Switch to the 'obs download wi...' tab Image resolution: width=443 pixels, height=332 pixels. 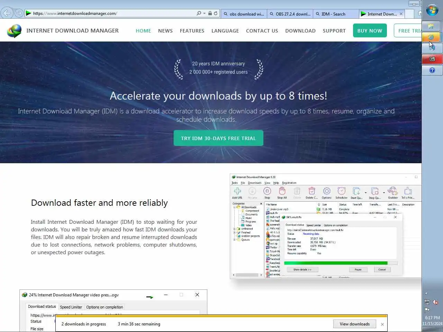(x=244, y=14)
